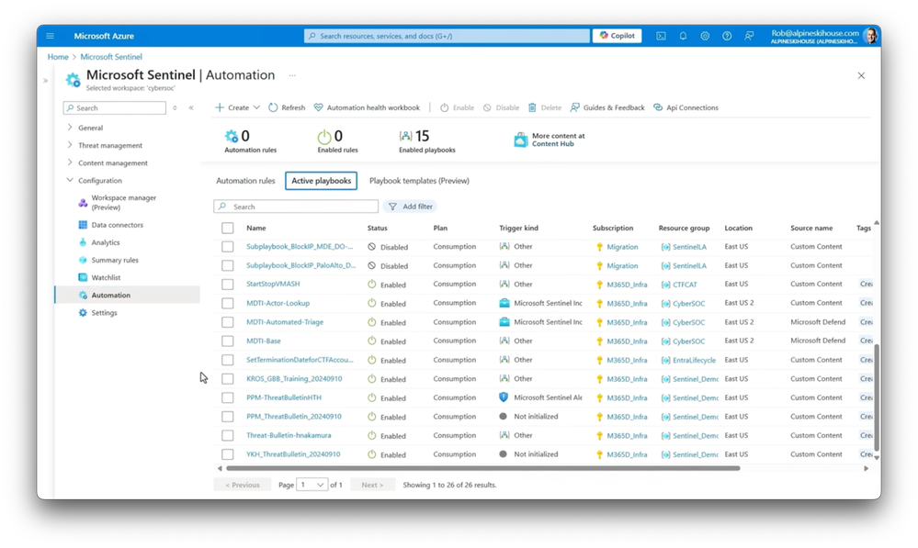Select the PPM-ThreatBulletinHTH row checkbox
This screenshot has height=548, width=918.
point(228,397)
